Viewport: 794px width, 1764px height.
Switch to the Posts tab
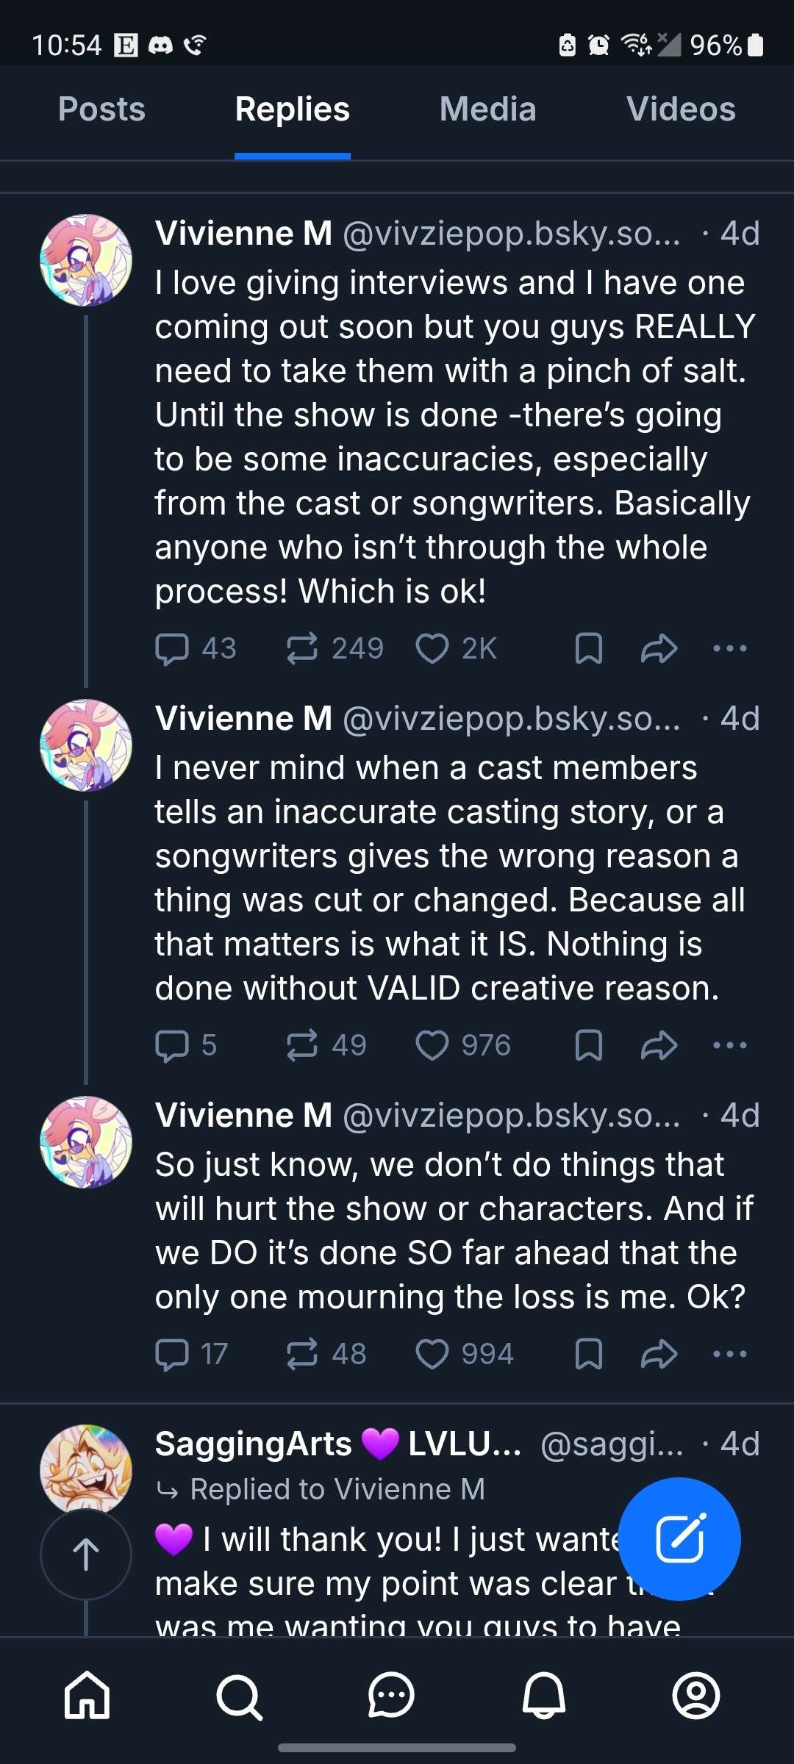101,110
